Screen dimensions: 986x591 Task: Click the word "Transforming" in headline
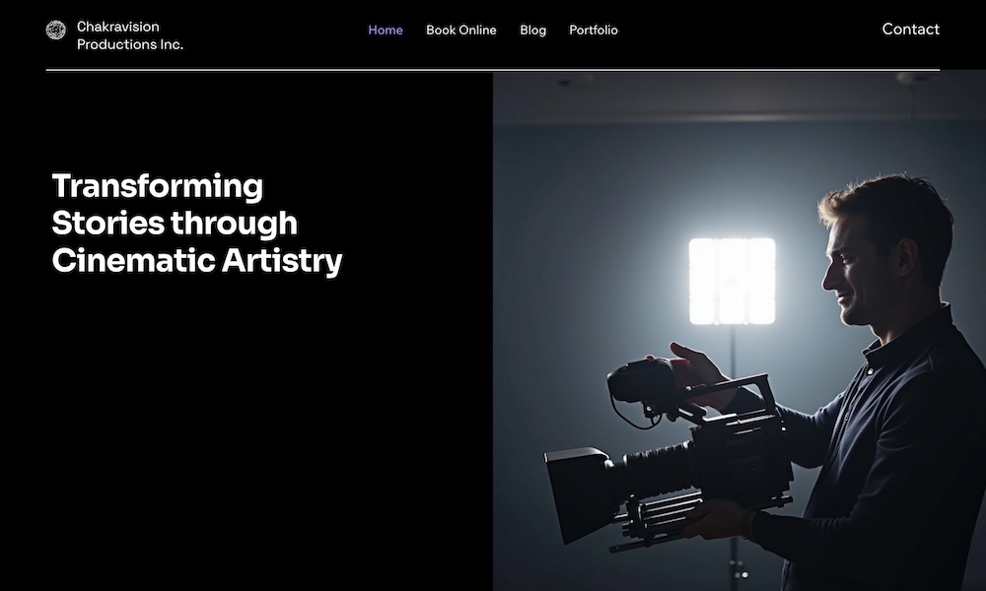pos(157,186)
